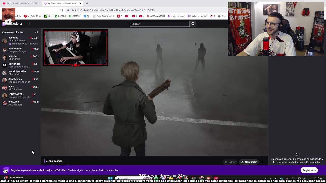326x183 pixels.
Task: Open the Ficha Estadistica HJ bookmark
Action: pyautogui.click(x=103, y=16)
